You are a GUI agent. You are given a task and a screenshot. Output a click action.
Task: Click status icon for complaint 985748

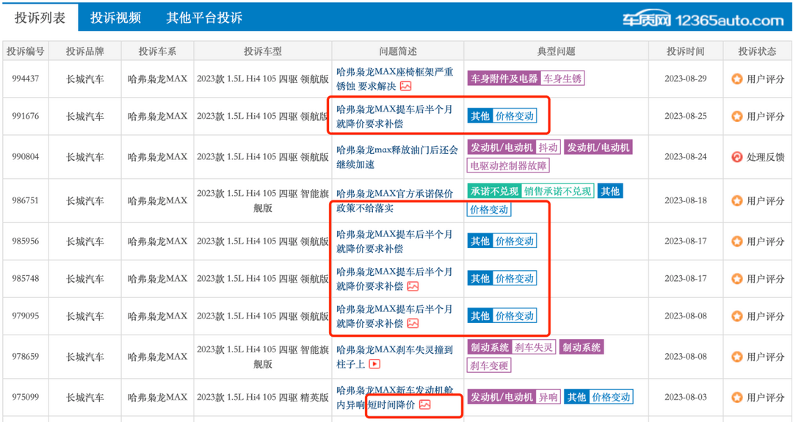737,279
